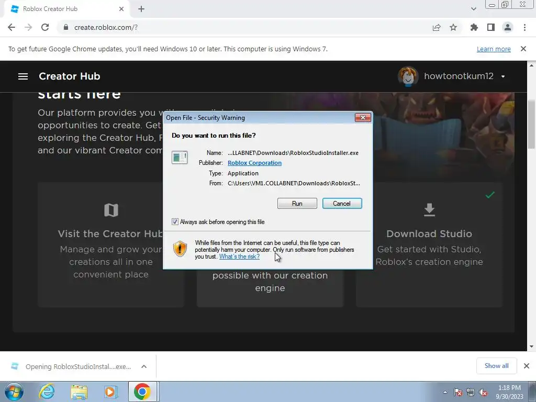The height and width of the screenshot is (402, 536).
Task: Cancel the Open File security warning
Action: (342, 204)
